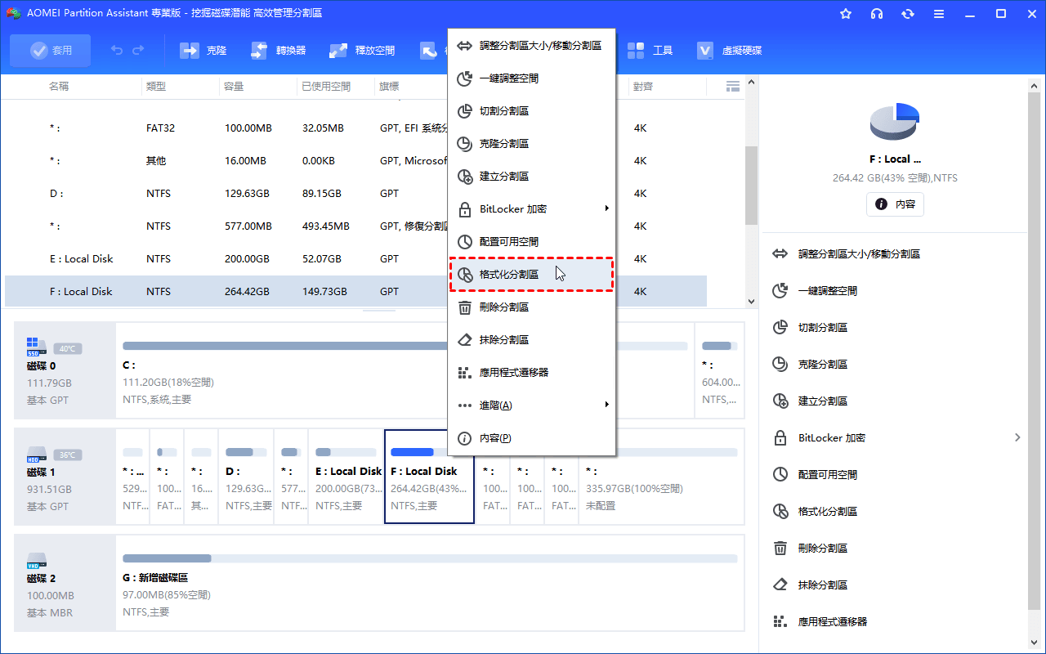The width and height of the screenshot is (1046, 654).
Task: Click the headset support icon
Action: pos(877,14)
